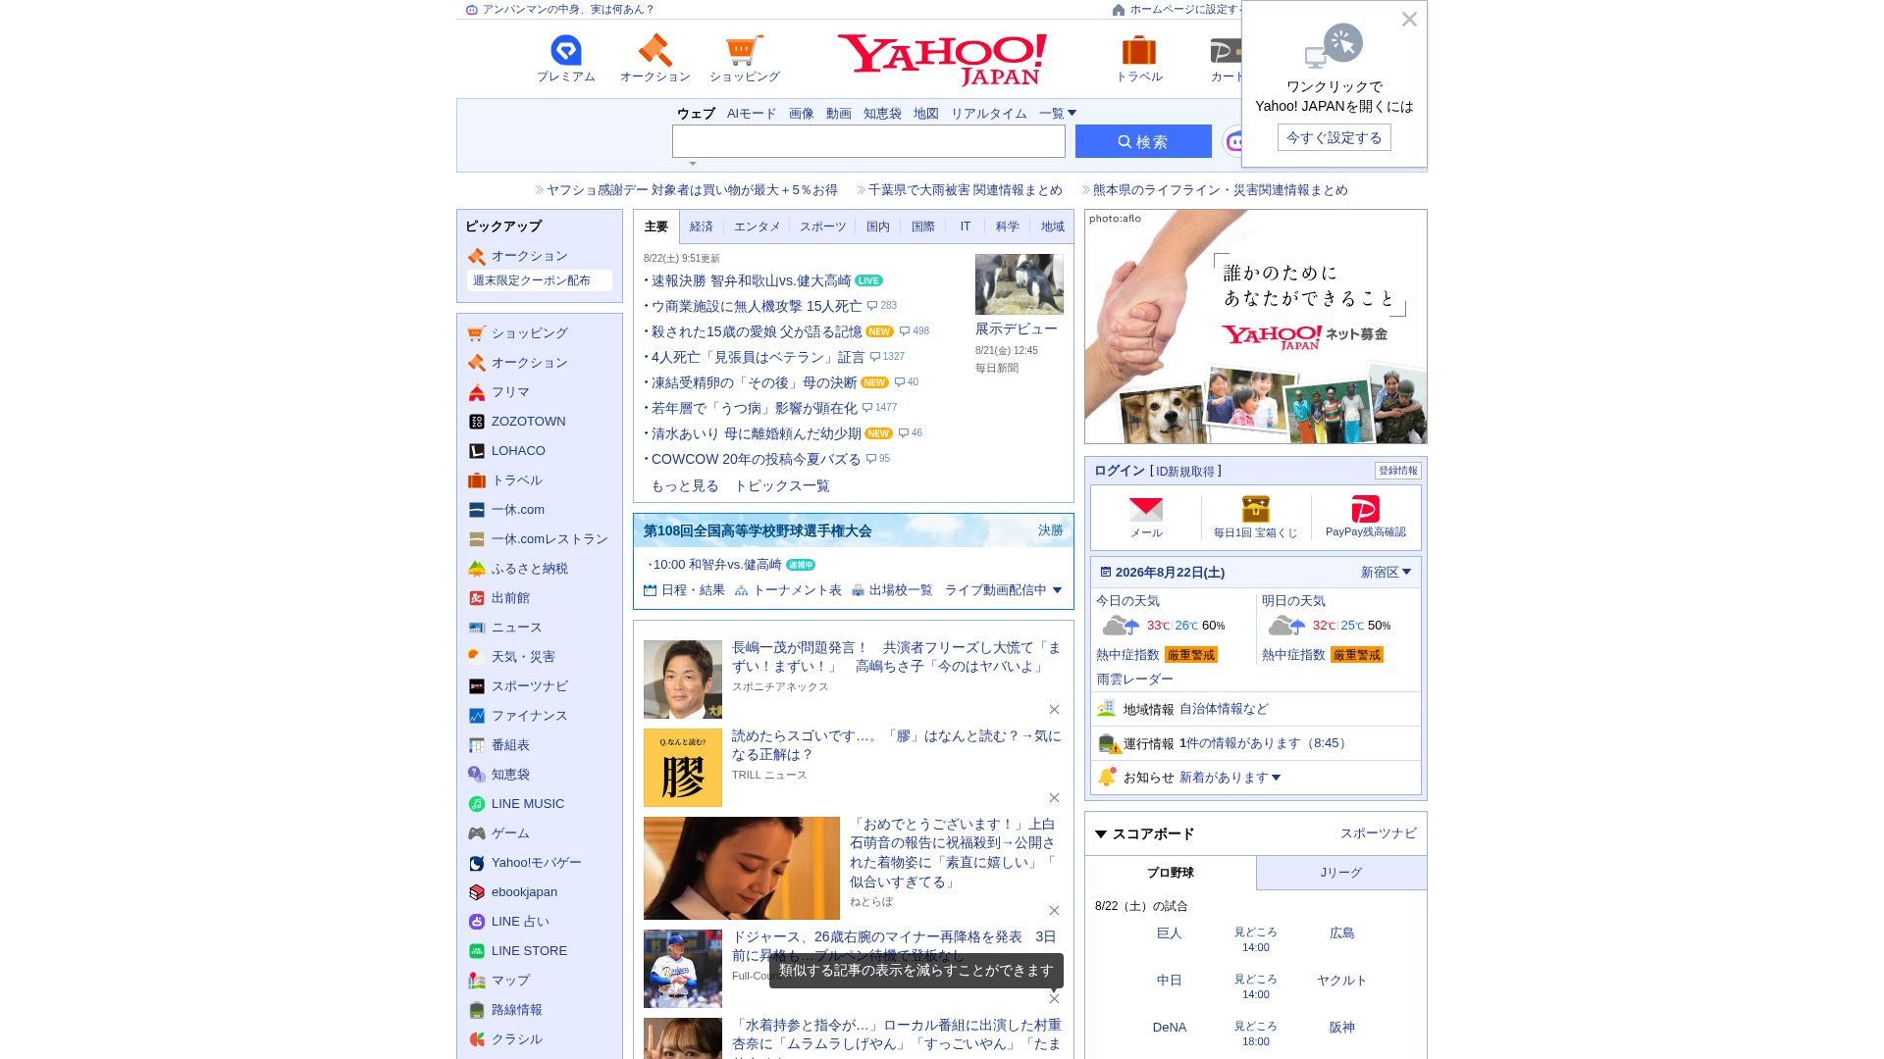Open マップ in the sidebar
The image size is (1884, 1059).
[510, 981]
